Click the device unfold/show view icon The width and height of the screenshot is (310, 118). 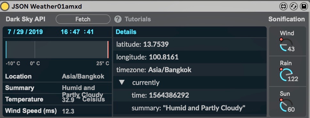pyautogui.click(x=283, y=6)
